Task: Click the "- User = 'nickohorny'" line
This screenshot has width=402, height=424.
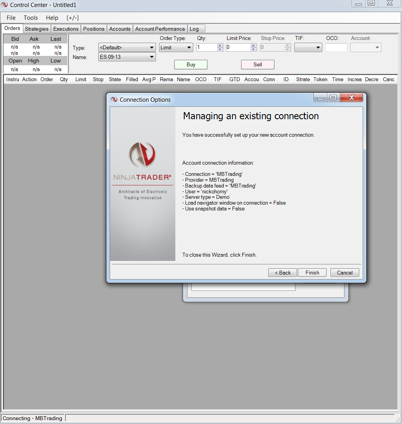Action: pyautogui.click(x=205, y=191)
